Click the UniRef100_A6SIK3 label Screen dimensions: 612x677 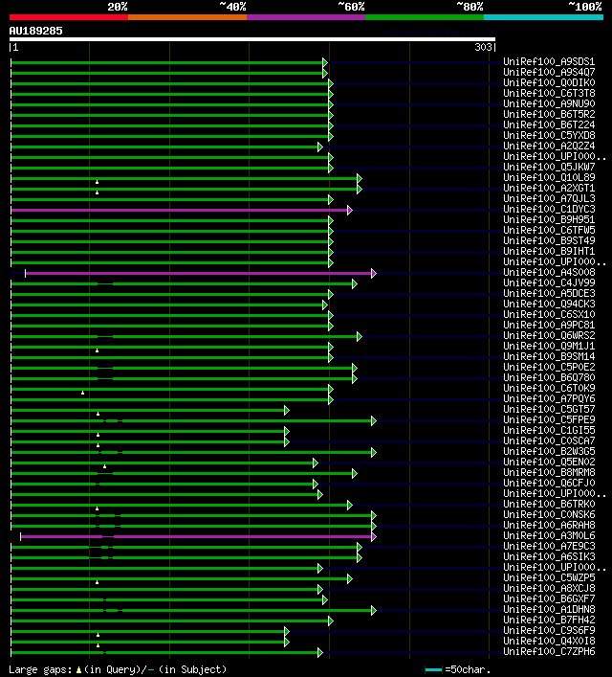pos(549,556)
